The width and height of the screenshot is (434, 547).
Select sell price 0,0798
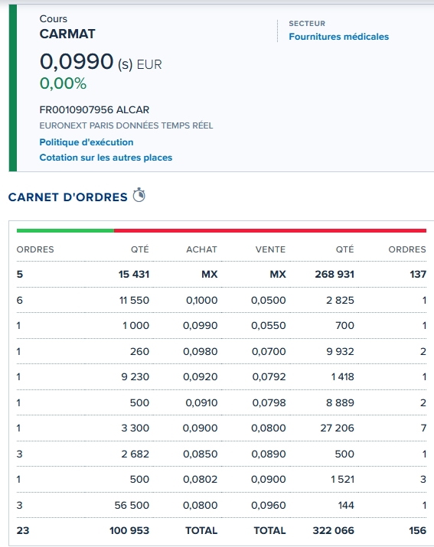pos(269,402)
